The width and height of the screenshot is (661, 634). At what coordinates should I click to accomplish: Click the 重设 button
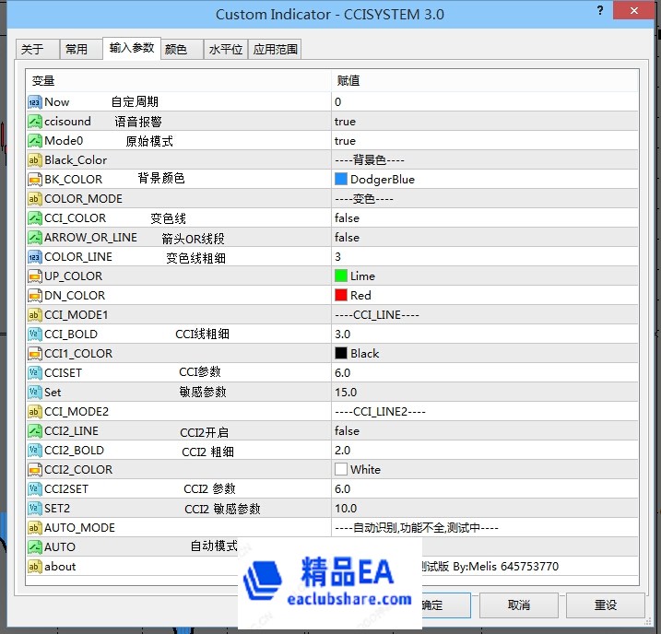pyautogui.click(x=605, y=605)
